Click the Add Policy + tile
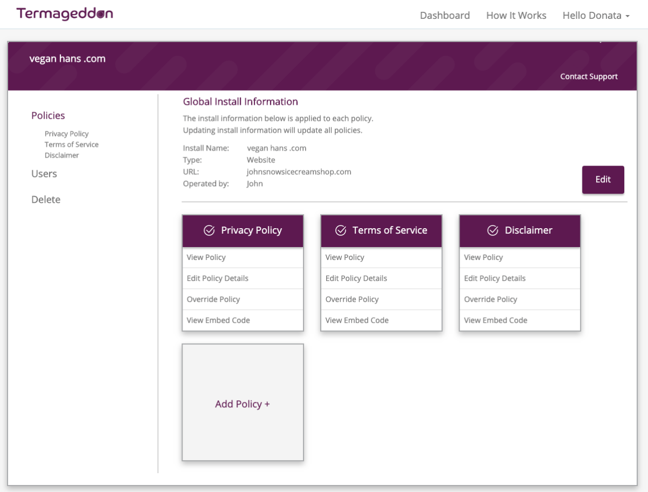 coord(242,402)
